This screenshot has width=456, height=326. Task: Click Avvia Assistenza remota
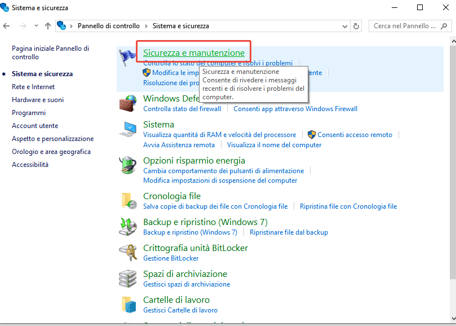click(179, 145)
